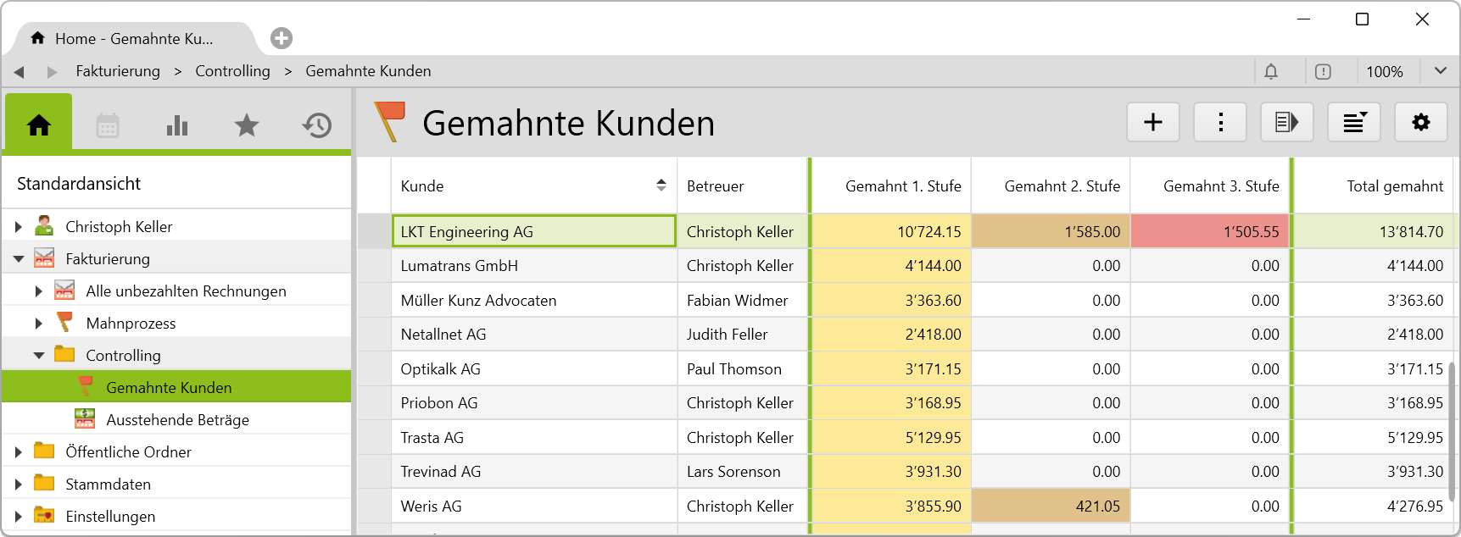Viewport: 1461px width, 537px height.
Task: Collapse the Fakturierung tree node
Action: pyautogui.click(x=19, y=259)
